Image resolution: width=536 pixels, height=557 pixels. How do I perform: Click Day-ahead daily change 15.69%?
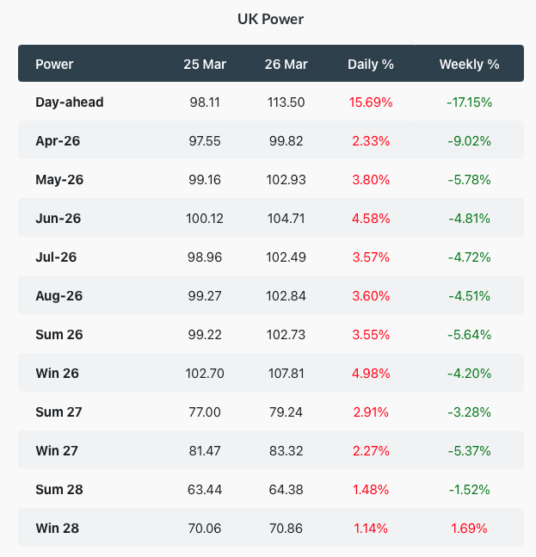tap(371, 102)
